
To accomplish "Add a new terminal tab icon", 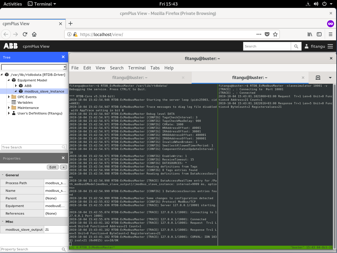I will [x=318, y=78].
